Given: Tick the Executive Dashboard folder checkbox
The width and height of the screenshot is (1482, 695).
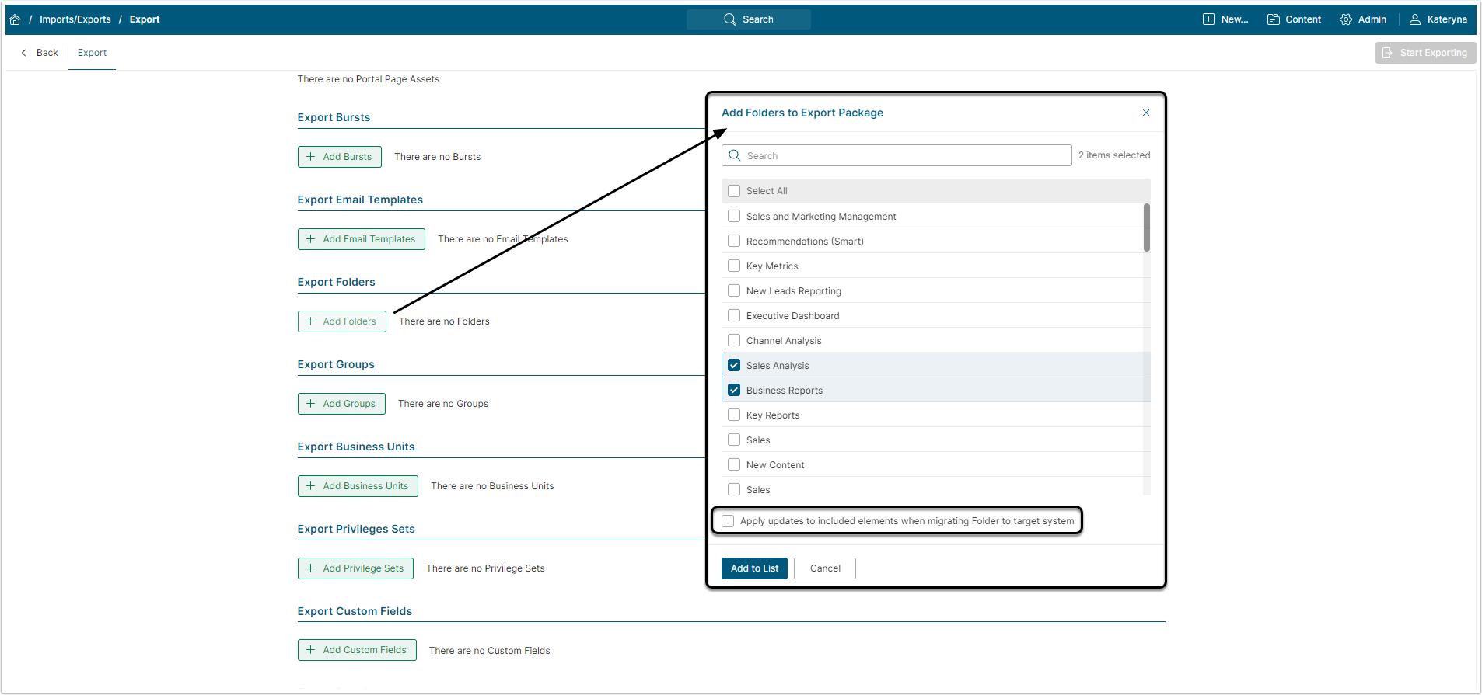Looking at the screenshot, I should 734,315.
